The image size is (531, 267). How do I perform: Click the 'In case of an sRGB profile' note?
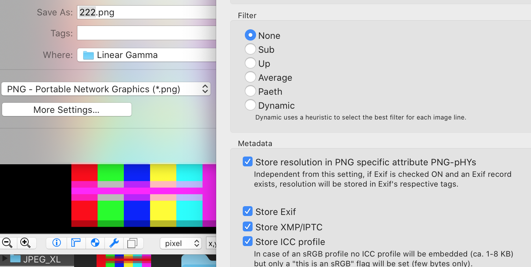[x=384, y=259]
